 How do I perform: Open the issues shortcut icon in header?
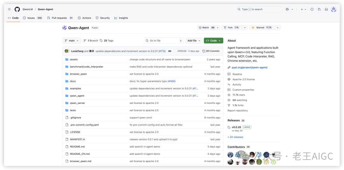[312, 10]
